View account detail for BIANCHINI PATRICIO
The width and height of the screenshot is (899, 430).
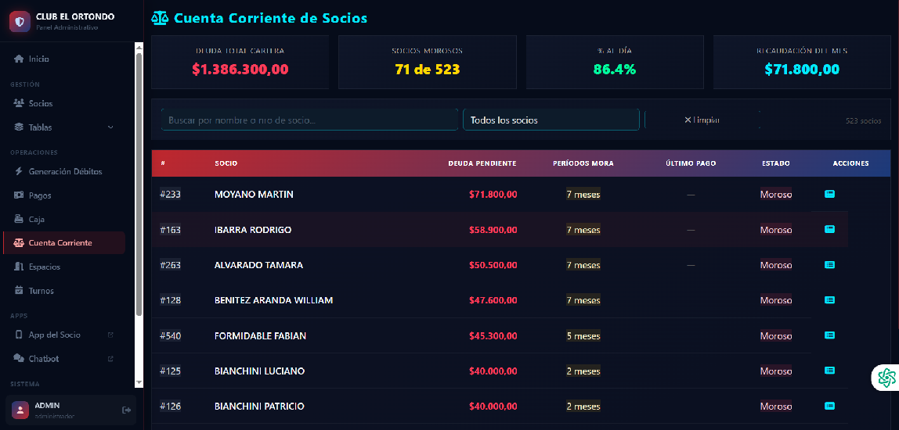click(829, 406)
